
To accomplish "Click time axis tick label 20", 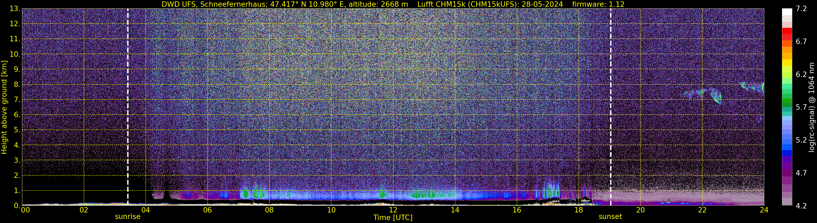I will (x=640, y=210).
